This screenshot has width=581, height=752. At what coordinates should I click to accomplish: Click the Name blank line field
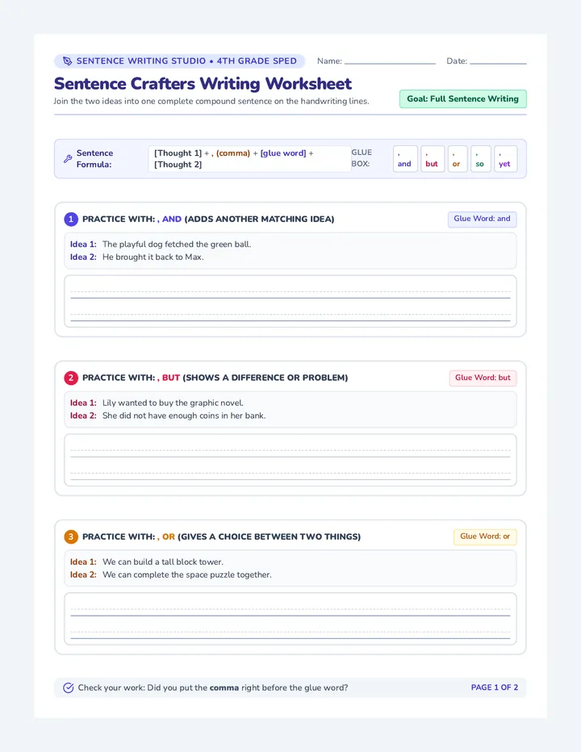tap(390, 61)
